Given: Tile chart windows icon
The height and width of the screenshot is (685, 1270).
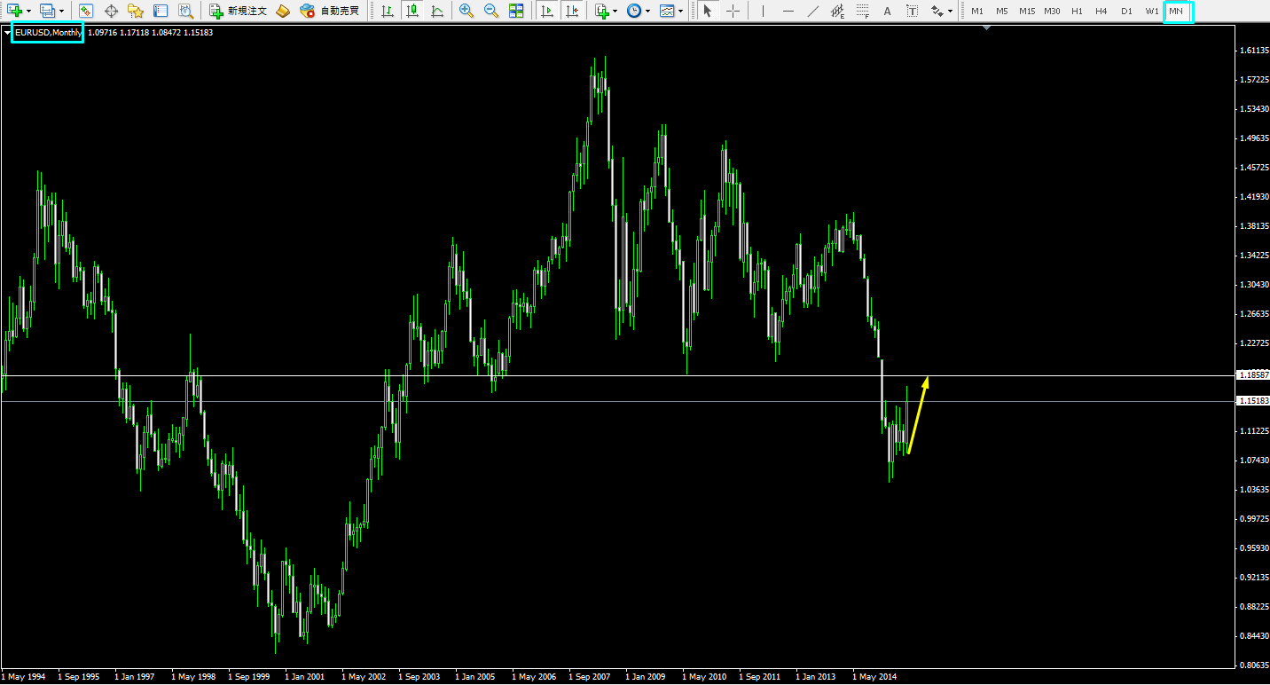Looking at the screenshot, I should pos(515,11).
